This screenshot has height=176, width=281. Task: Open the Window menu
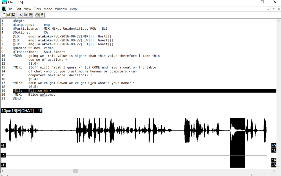pyautogui.click(x=61, y=9)
